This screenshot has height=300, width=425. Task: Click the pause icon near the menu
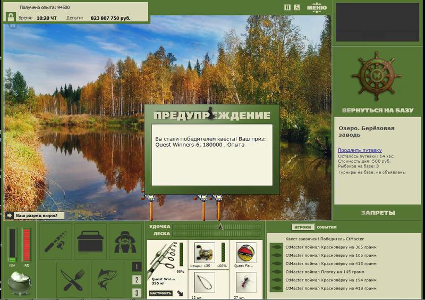287,7
